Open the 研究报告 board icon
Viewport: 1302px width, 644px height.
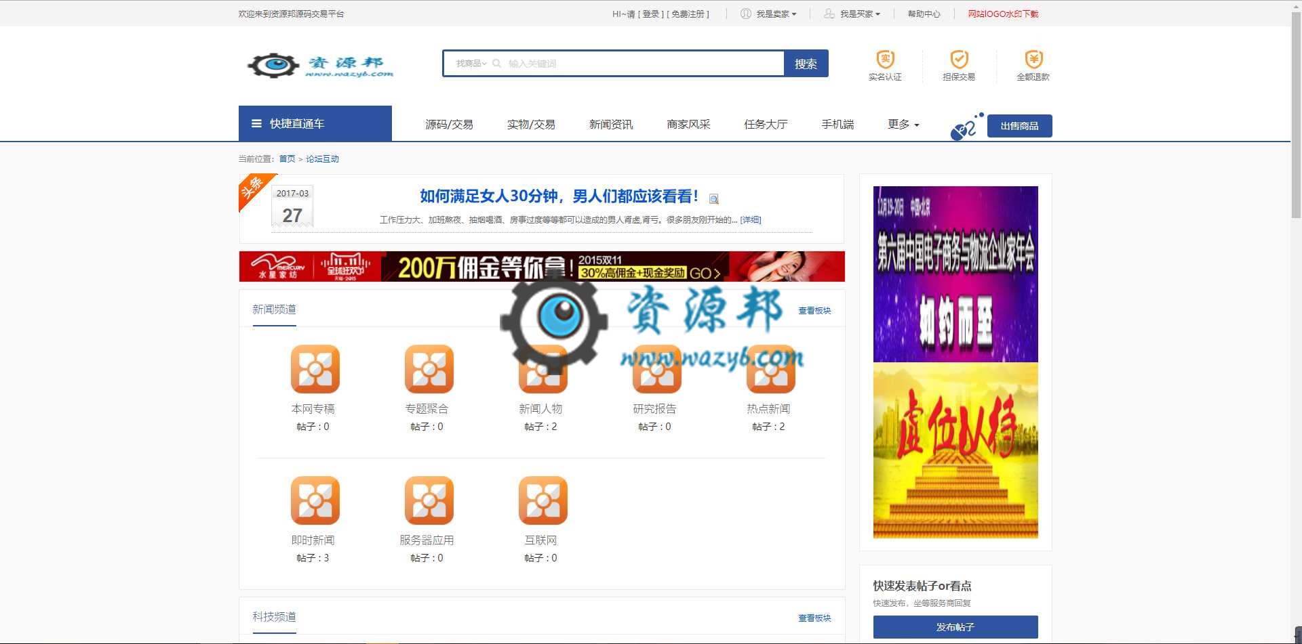tap(657, 369)
